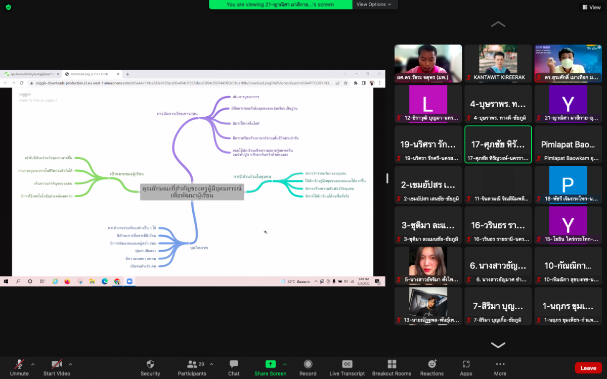Screen dimensions: 607x379
Task: Open the Participants panel
Action: pos(192,367)
